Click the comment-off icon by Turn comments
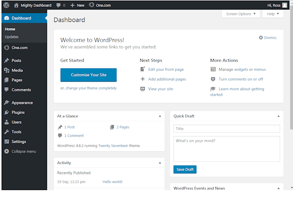293x220 pixels. [x=213, y=79]
